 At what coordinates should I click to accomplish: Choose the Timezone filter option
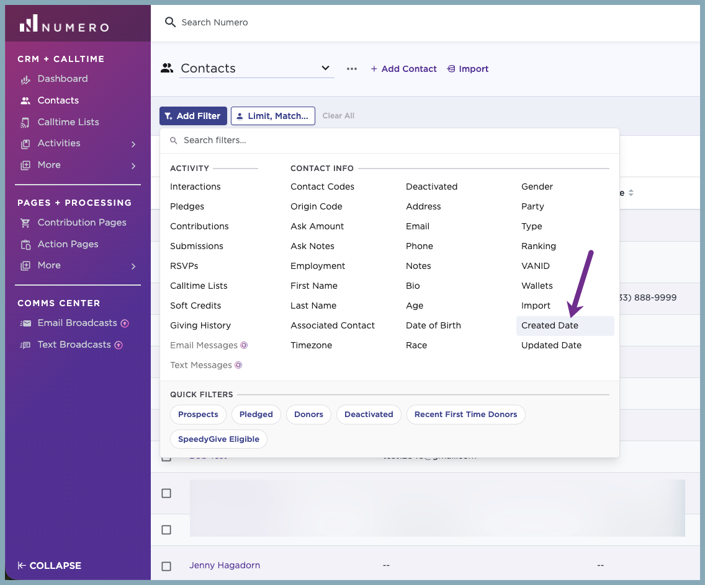tap(311, 345)
